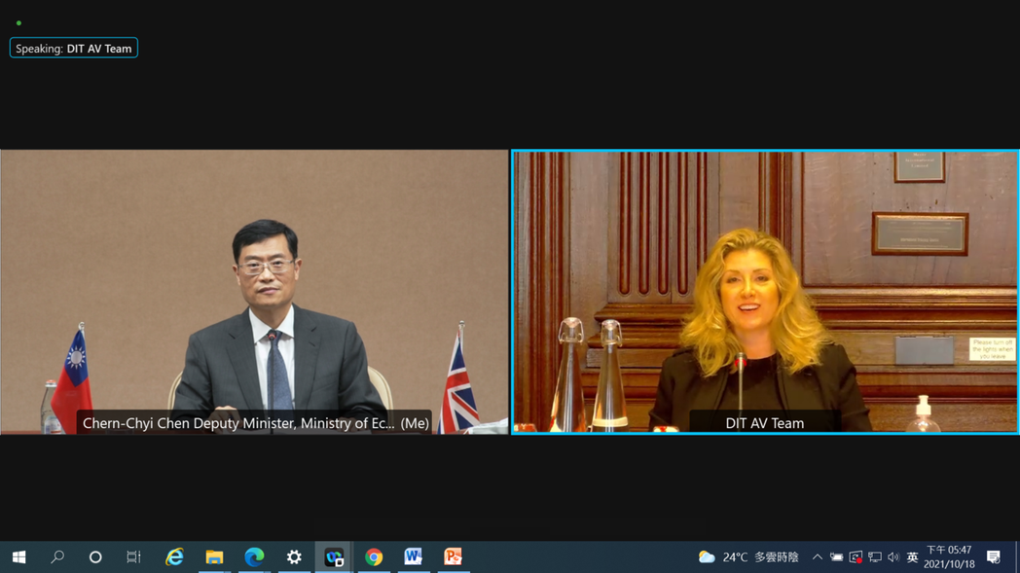
Task: Open Settings gear on taskbar
Action: 294,557
